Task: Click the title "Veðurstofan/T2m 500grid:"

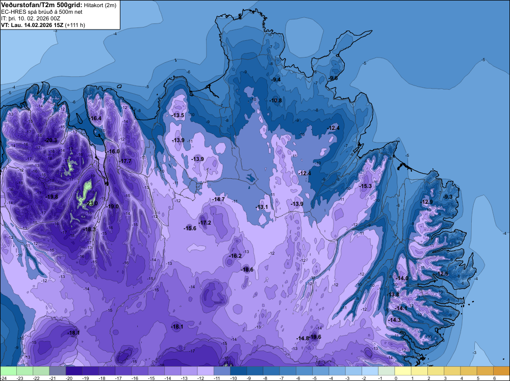Action: [x=42, y=5]
